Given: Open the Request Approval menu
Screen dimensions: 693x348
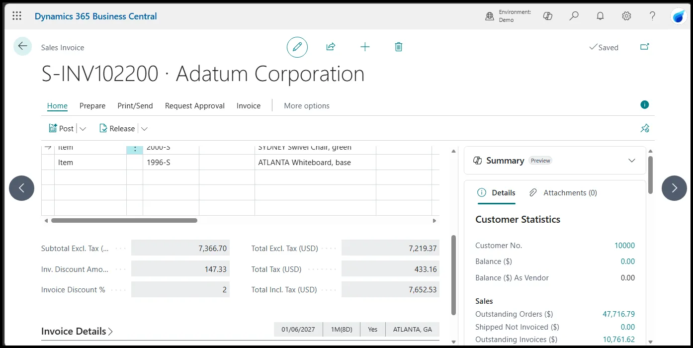Looking at the screenshot, I should (195, 105).
